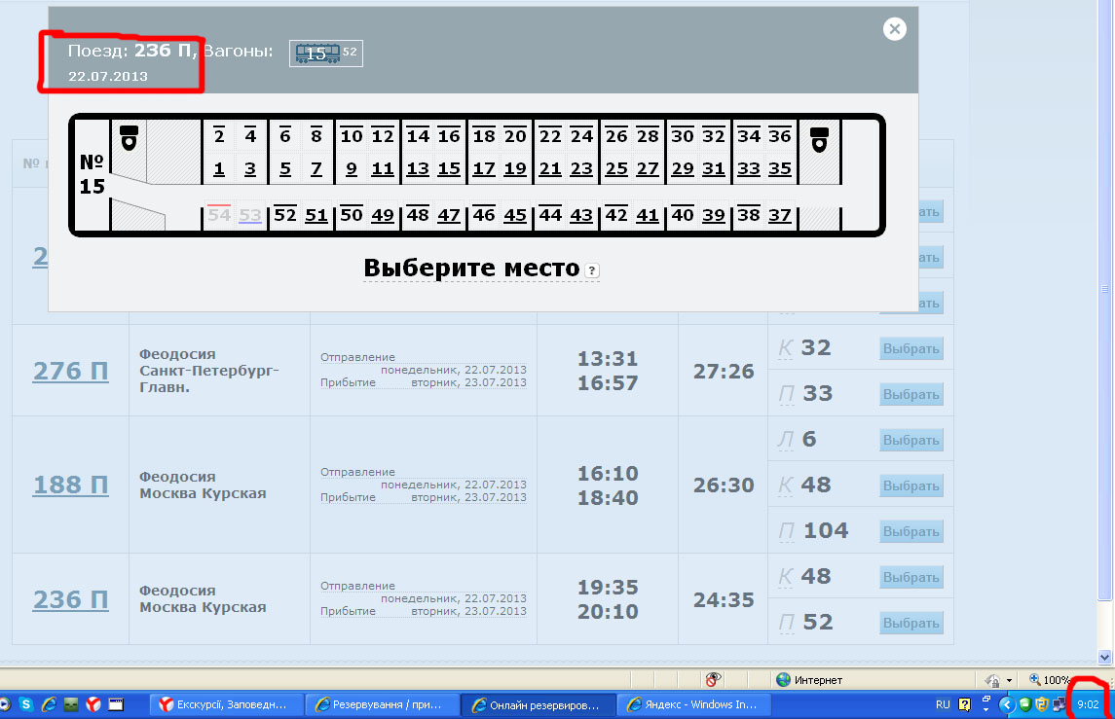Image resolution: width=1115 pixels, height=719 pixels.
Task: Click Internet Explorer quick launch icon
Action: 48,703
